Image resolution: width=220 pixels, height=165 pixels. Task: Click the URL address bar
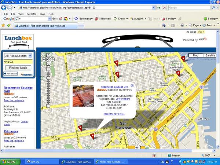click(85, 8)
